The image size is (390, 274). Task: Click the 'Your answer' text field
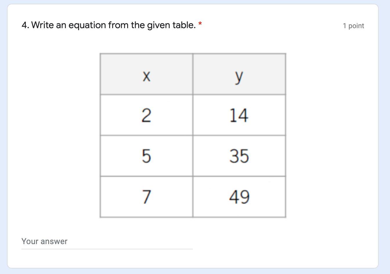tap(107, 241)
